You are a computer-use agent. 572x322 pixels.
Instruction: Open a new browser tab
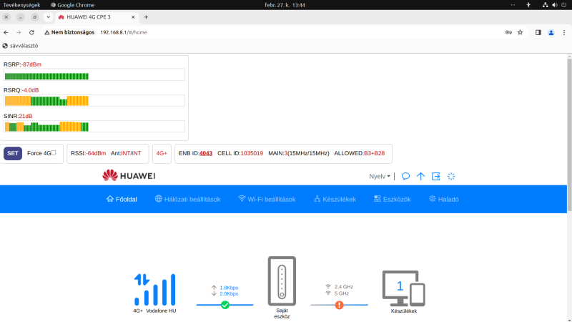tap(146, 17)
